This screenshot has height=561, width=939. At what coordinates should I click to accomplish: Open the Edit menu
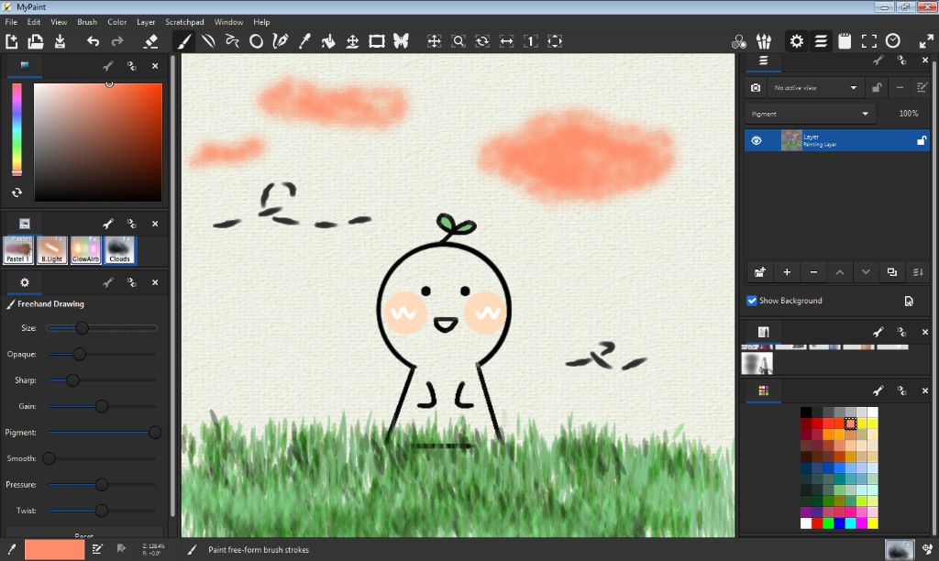tap(34, 22)
